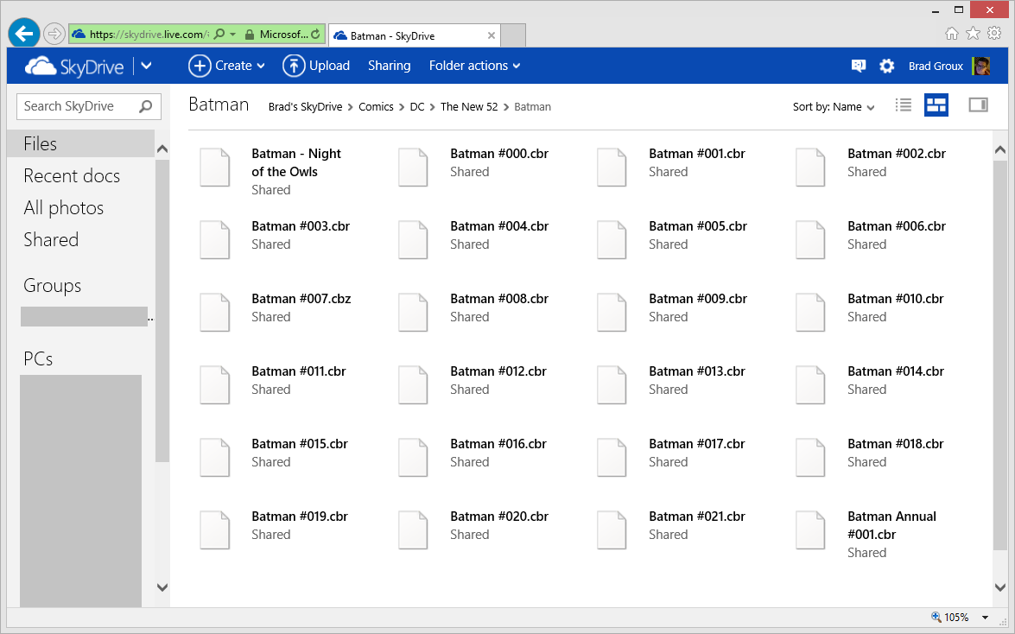Open Shared in the sidebar
Screen dimensions: 1015x634
point(51,239)
